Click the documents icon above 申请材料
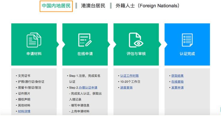Screen dimensions: 221x116 (34, 40)
